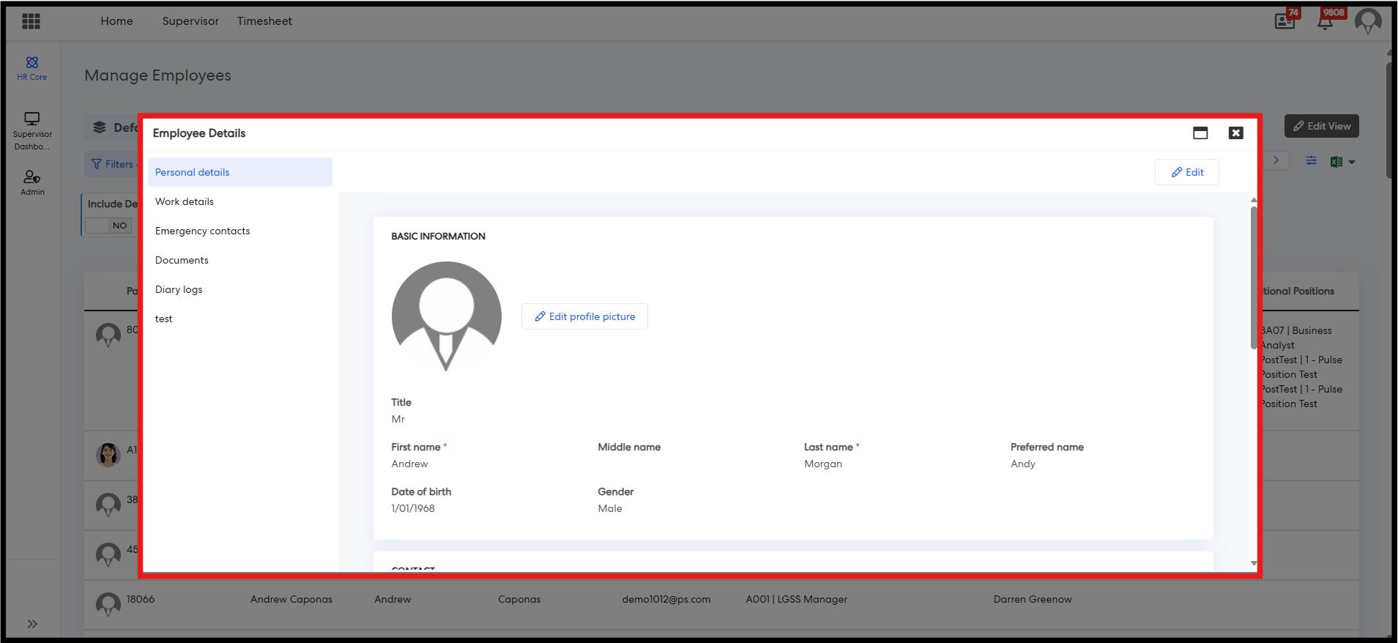The width and height of the screenshot is (1398, 643).
Task: Click the right chevron next page button
Action: [x=1276, y=160]
